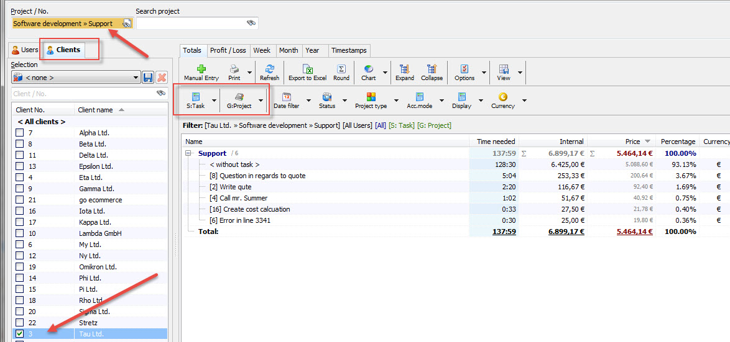Click the Collapse rows icon
Viewport: 730px width, 342px height.
(432, 70)
